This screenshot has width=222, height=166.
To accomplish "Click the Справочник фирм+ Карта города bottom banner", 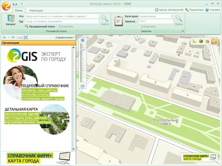I will click(38, 158).
